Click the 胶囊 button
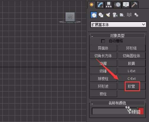The width and height of the screenshot is (149, 122). pos(132,63)
